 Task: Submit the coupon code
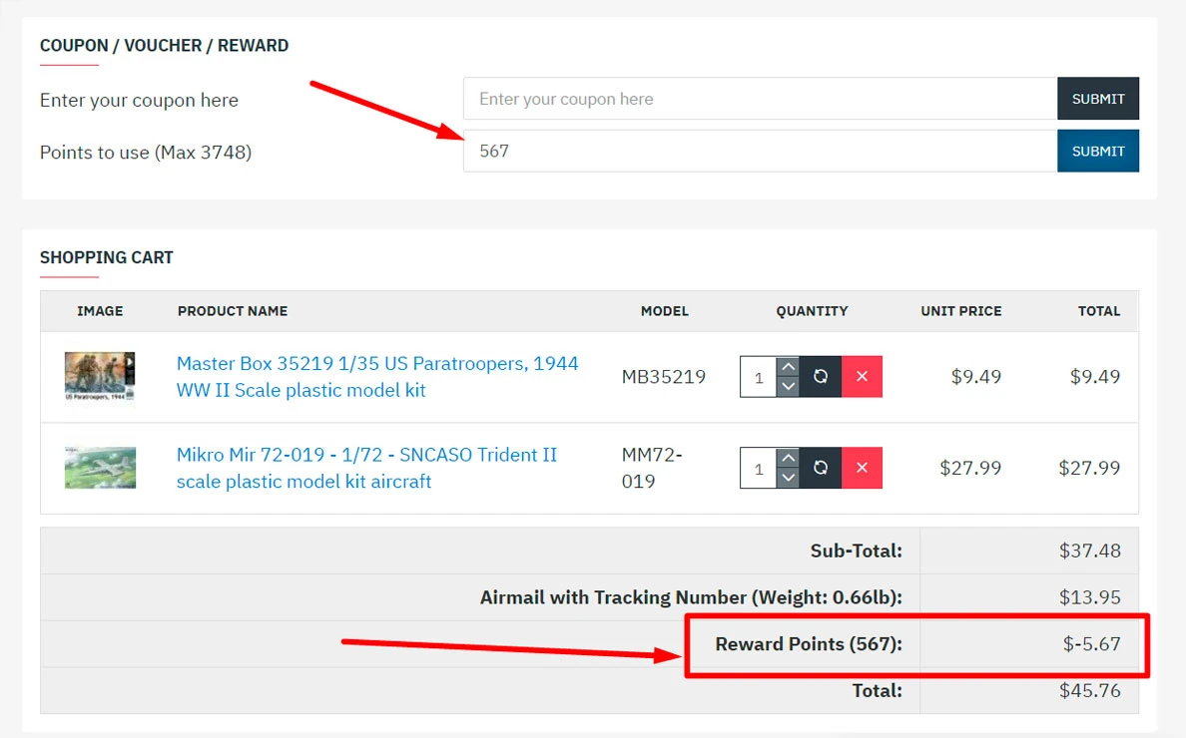click(1097, 99)
